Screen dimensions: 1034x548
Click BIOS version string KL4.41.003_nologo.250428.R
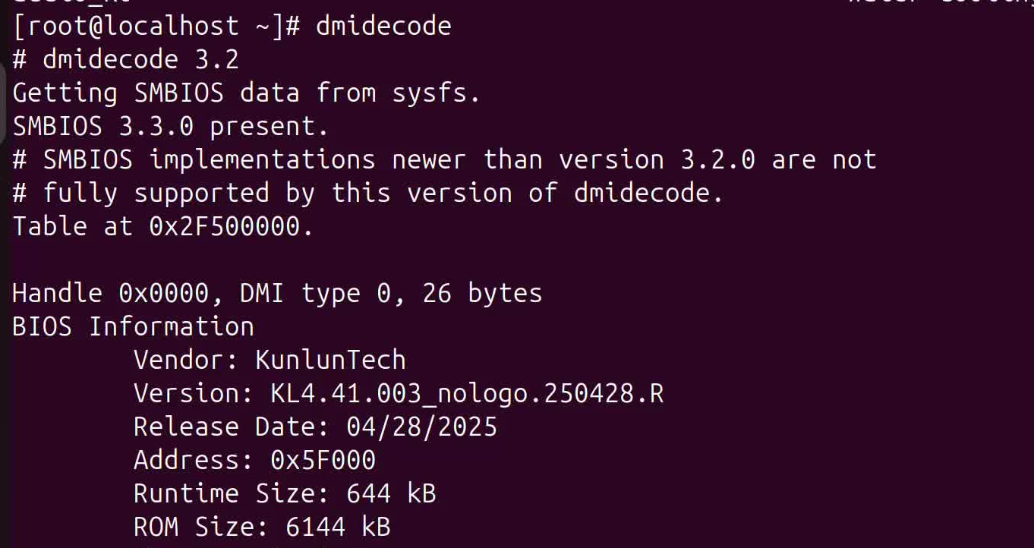pyautogui.click(x=467, y=393)
